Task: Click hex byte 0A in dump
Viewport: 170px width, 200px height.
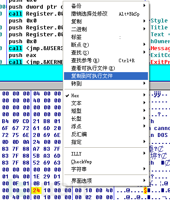Action: click(x=26, y=142)
